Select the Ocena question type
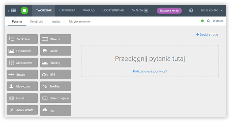The height and width of the screenshot is (122, 231). point(56,51)
